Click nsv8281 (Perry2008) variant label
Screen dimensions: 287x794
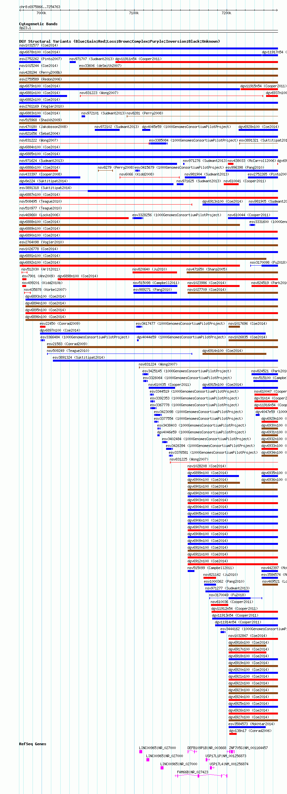145,113
